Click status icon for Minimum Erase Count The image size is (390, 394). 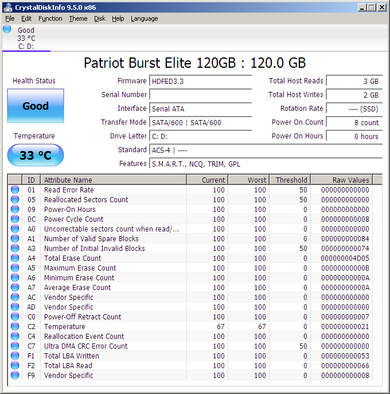[x=15, y=277]
